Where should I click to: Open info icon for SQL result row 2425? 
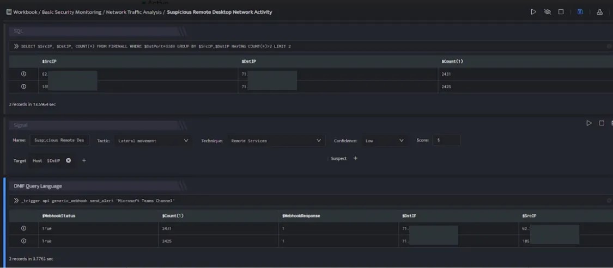(x=23, y=86)
